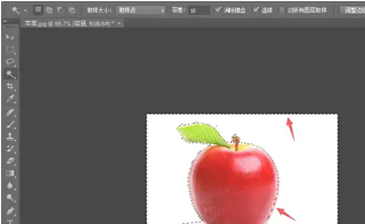Select the Move tool
The image size is (365, 224).
coord(10,37)
